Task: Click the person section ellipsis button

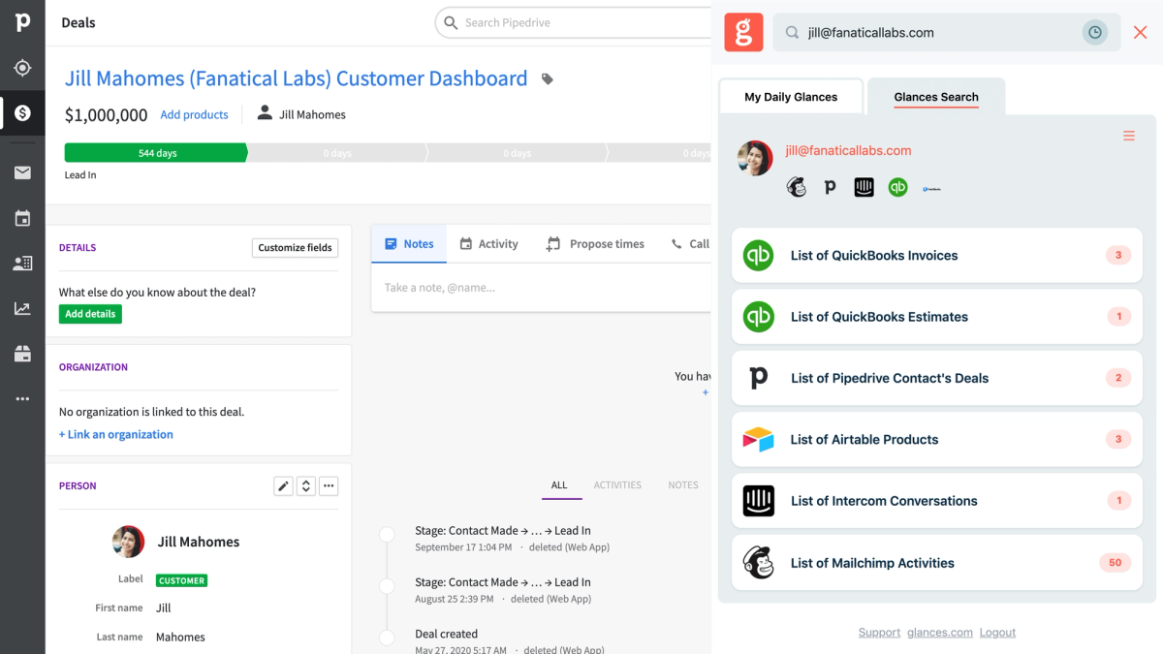Action: [x=329, y=485]
